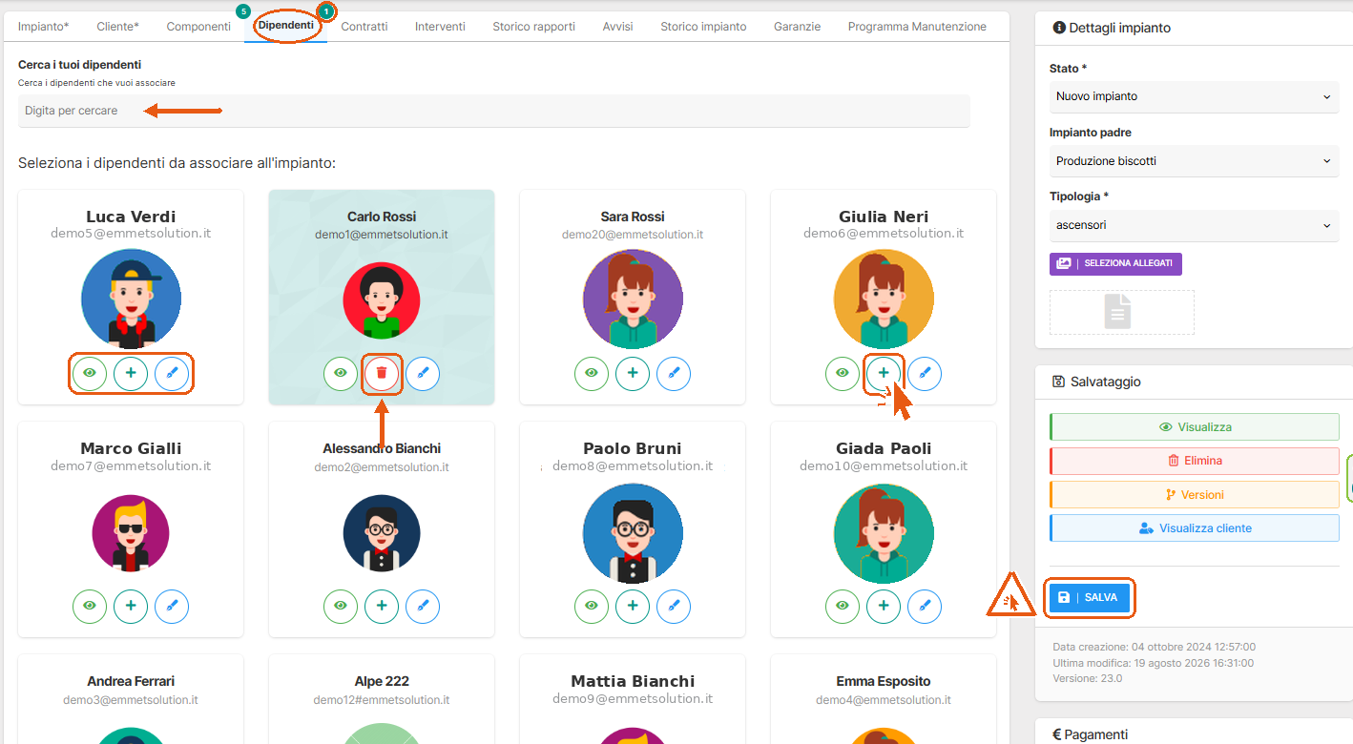Click the Pagamenti panel header
Image resolution: width=1353 pixels, height=744 pixels.
(x=1194, y=734)
